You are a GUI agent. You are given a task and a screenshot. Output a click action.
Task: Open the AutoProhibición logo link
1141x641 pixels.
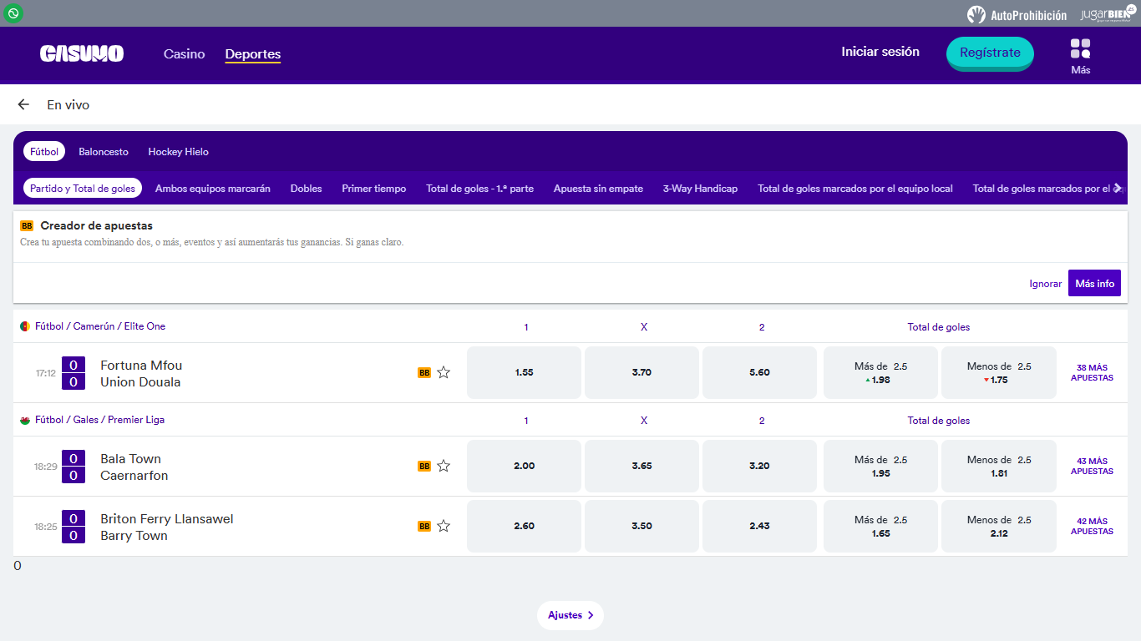pyautogui.click(x=1017, y=14)
